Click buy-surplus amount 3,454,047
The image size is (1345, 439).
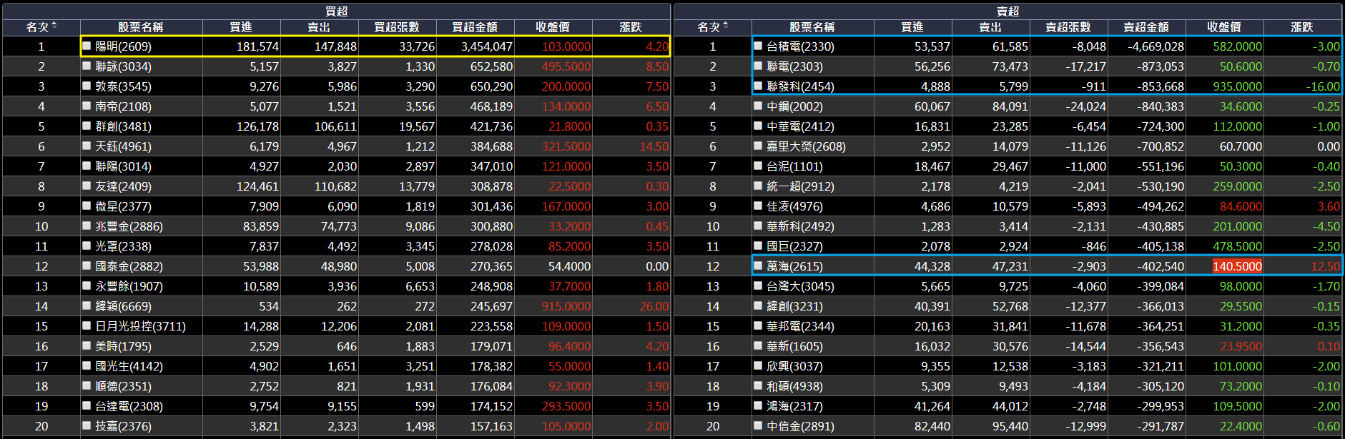[x=487, y=46]
